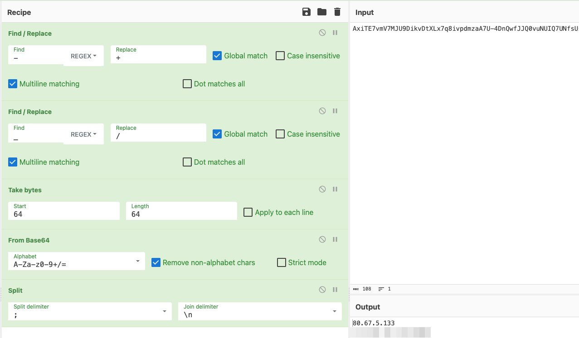Pause execution at the Take bytes step
The width and height of the screenshot is (579, 338).
coord(335,189)
